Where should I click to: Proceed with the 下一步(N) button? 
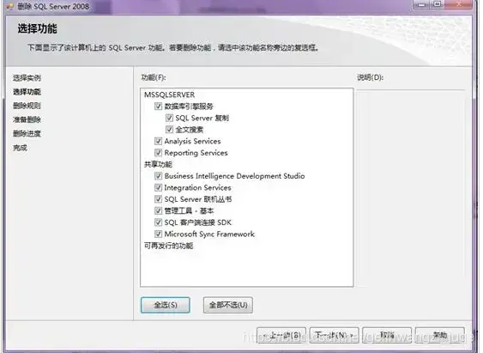click(335, 335)
